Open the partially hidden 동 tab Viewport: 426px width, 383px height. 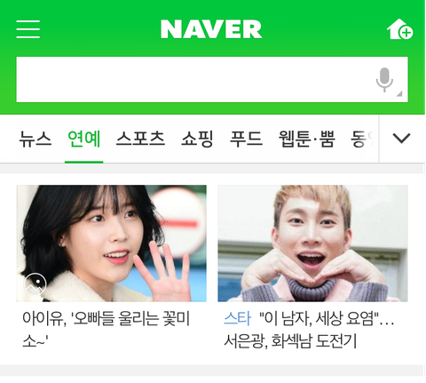(362, 139)
